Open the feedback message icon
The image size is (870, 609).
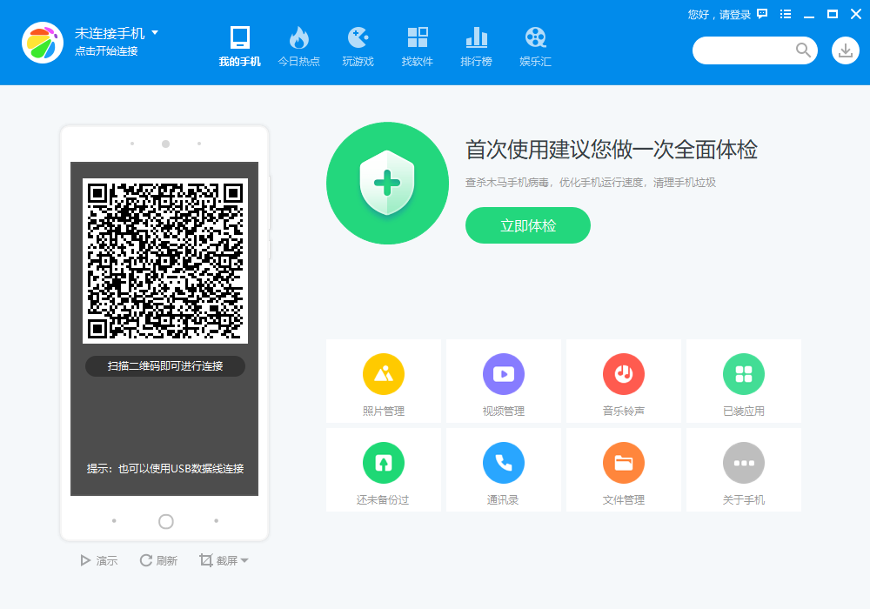pyautogui.click(x=760, y=14)
